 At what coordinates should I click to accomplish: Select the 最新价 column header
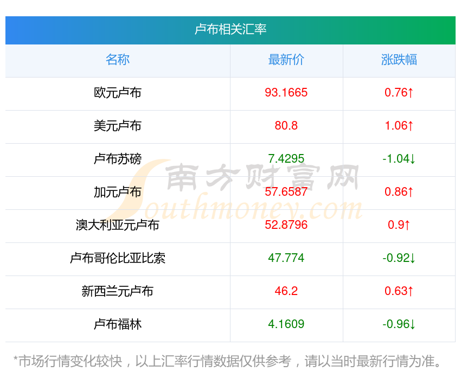pos(286,60)
